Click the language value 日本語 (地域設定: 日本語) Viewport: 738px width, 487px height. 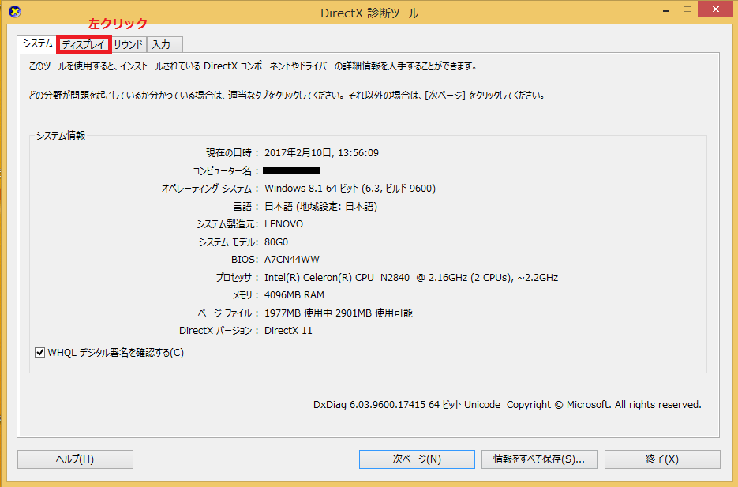click(320, 207)
